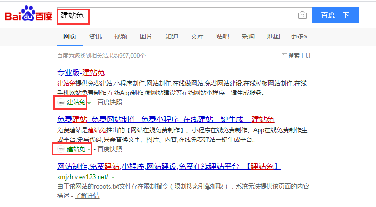Open the 采购 tab
The height and width of the screenshot is (207, 376).
click(x=248, y=36)
